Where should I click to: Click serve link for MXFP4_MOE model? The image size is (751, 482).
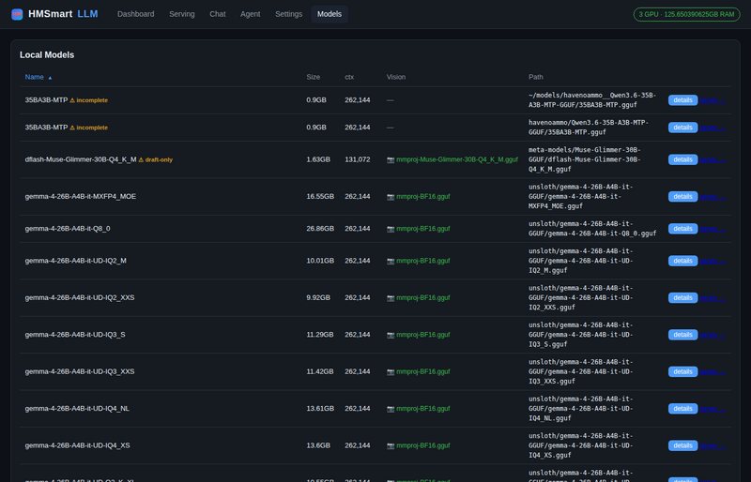click(x=713, y=196)
